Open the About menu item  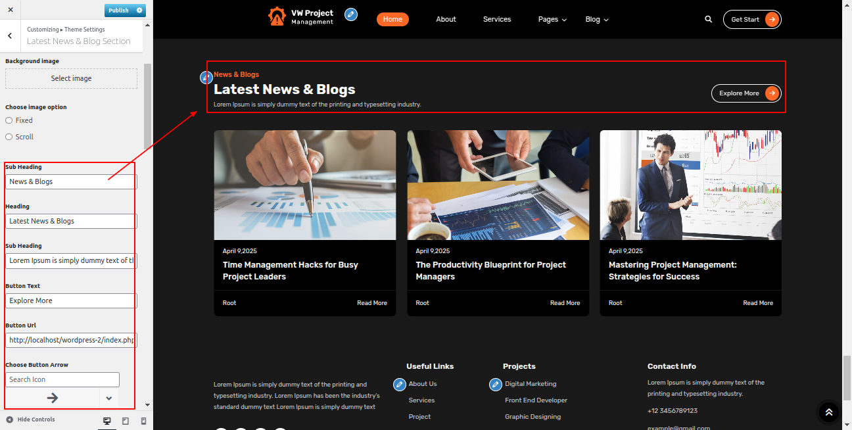point(446,19)
